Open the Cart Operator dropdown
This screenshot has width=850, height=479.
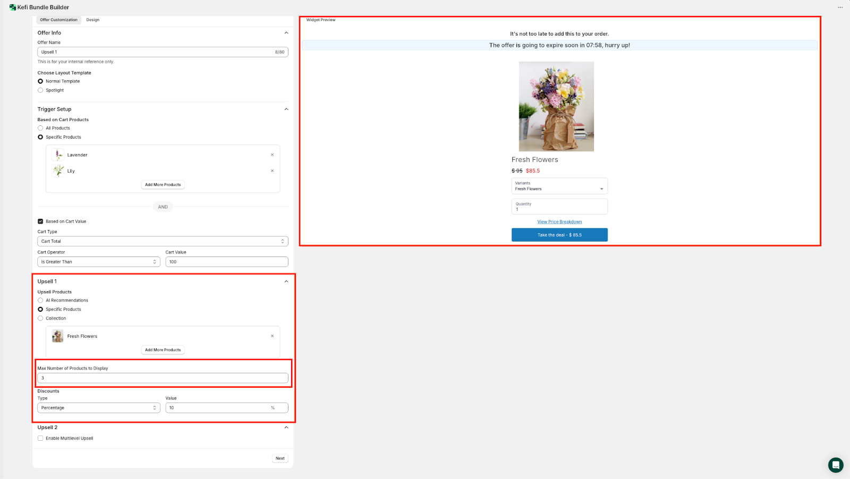(99, 262)
